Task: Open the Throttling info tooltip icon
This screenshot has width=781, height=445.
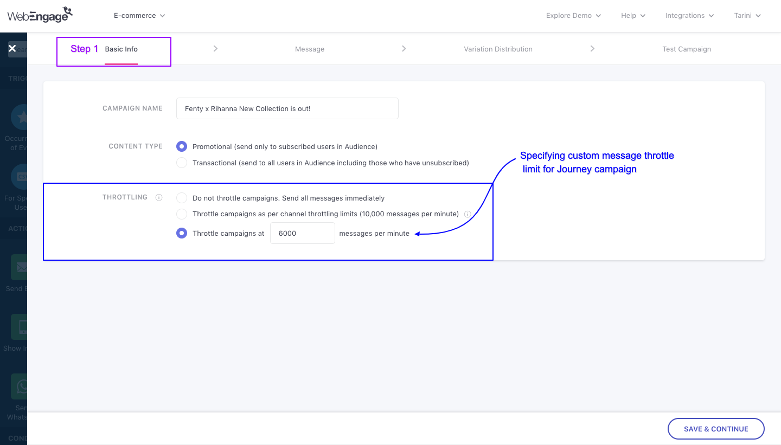Action: tap(158, 197)
